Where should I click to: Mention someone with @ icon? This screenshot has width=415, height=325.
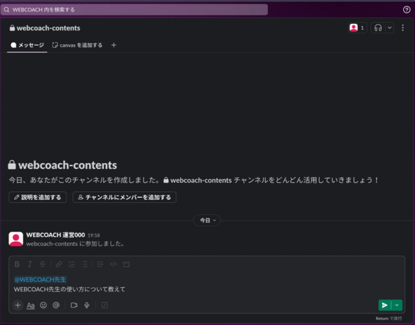(56, 306)
